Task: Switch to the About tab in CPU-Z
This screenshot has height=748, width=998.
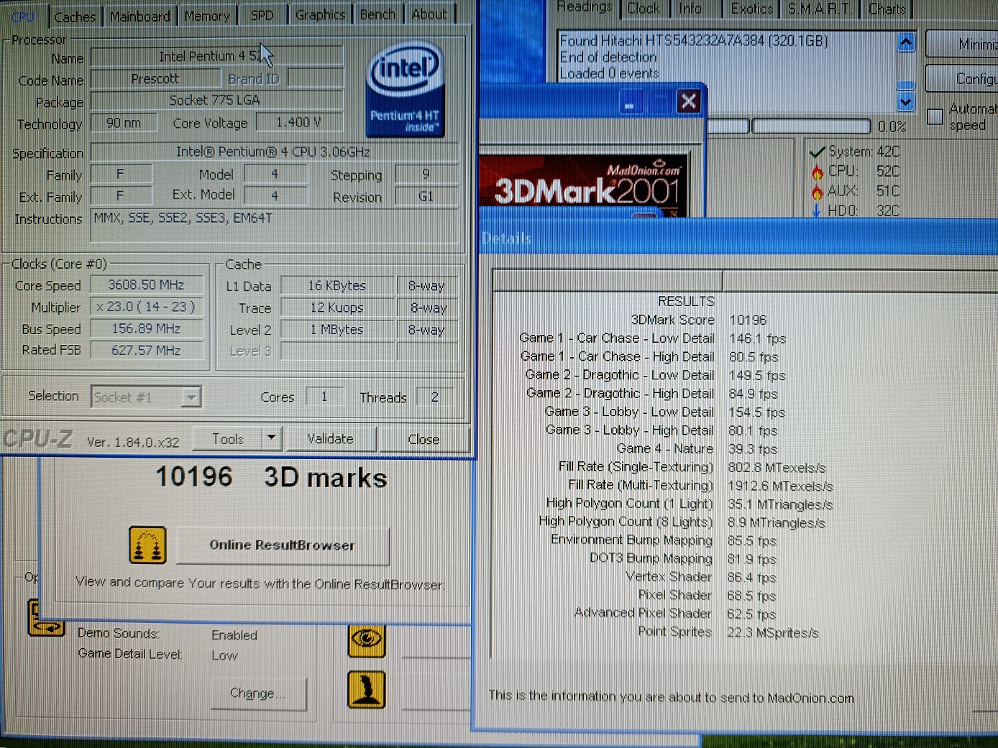Action: pos(429,14)
